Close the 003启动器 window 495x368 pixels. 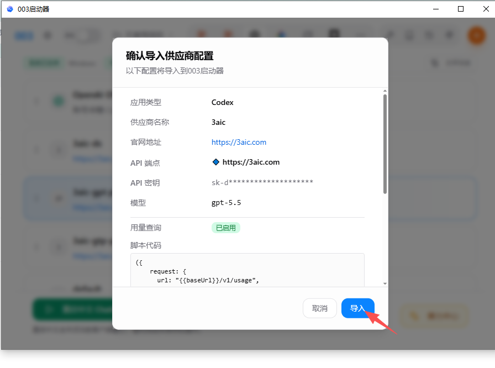486,9
